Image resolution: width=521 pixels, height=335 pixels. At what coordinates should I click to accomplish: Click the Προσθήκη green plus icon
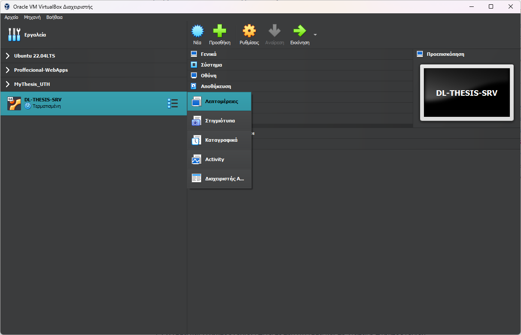[x=219, y=31]
